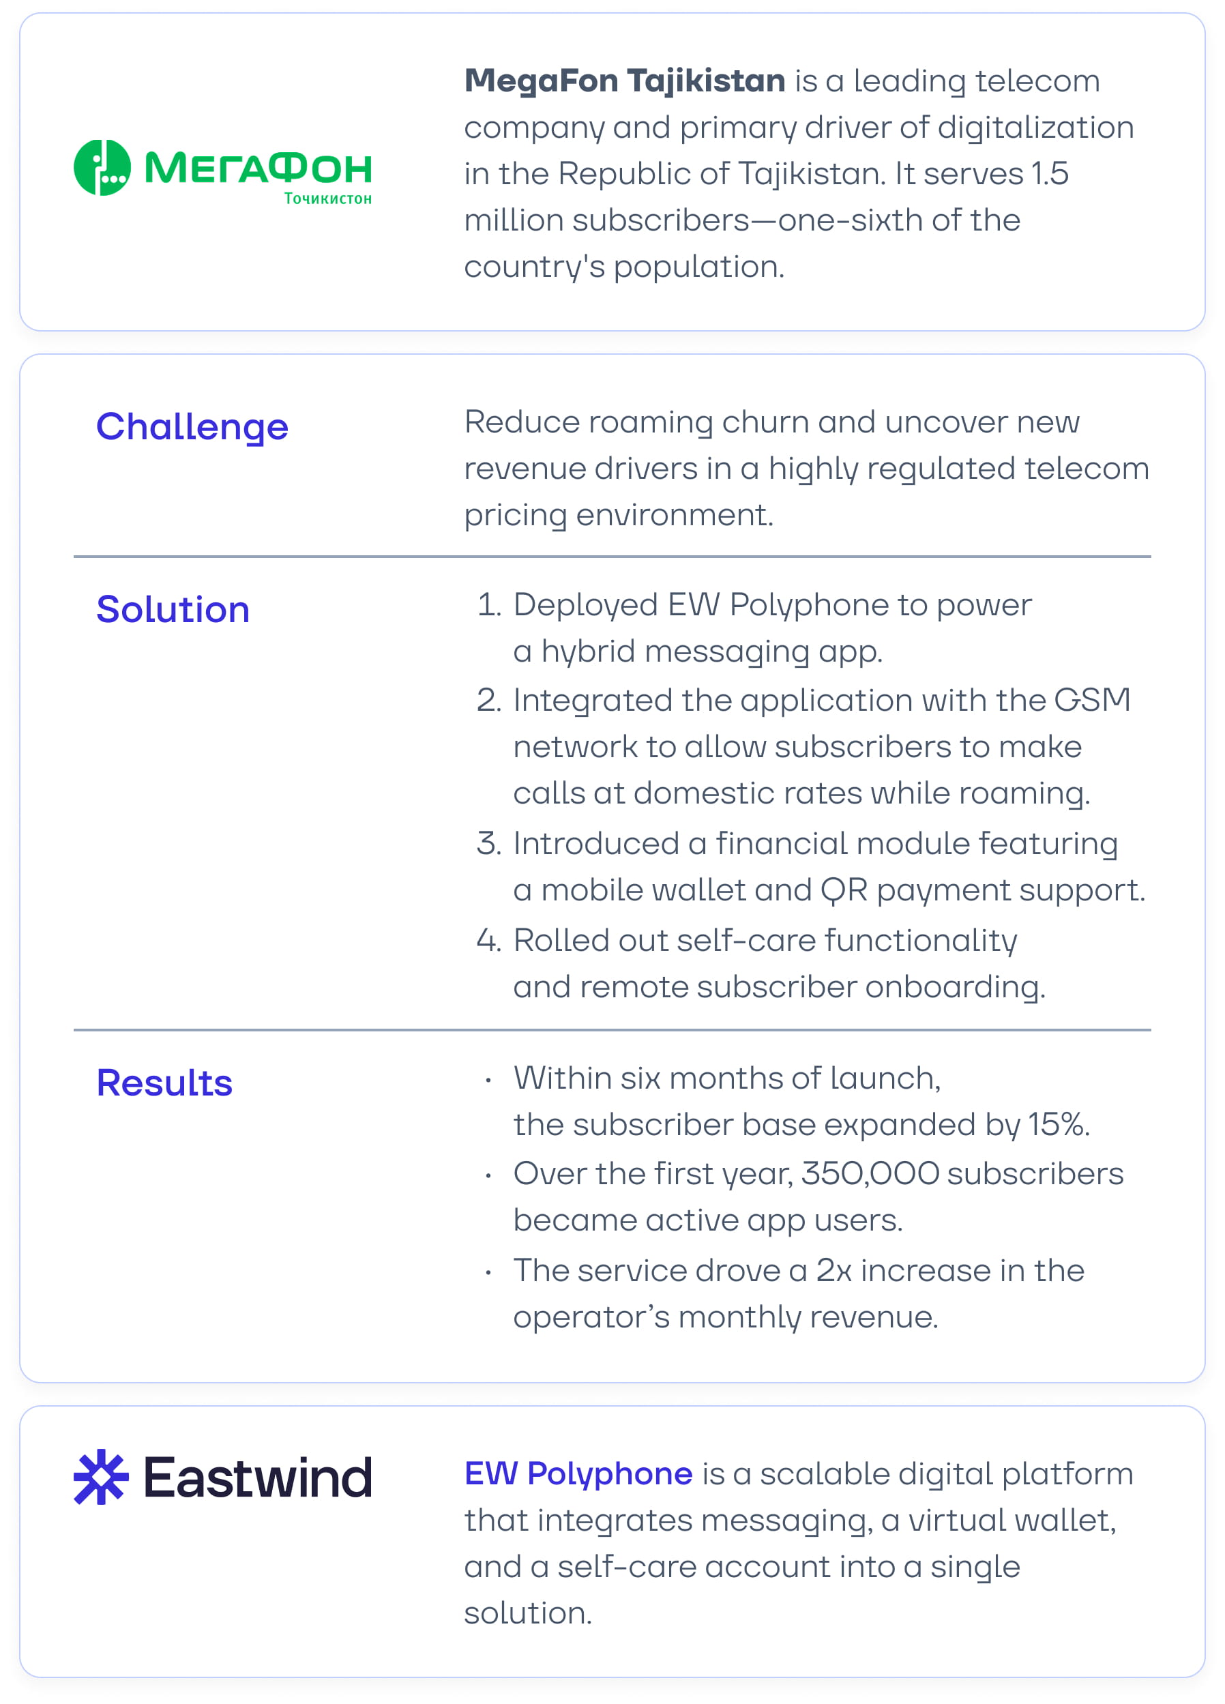1225x1704 pixels.
Task: Click the Eastwind wordmark text
Action: [x=258, y=1477]
